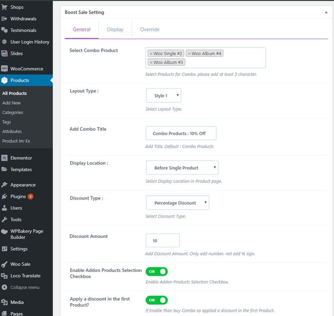334x316 pixels.
Task: Click the Collapse menu arrow icon
Action: pos(4,287)
